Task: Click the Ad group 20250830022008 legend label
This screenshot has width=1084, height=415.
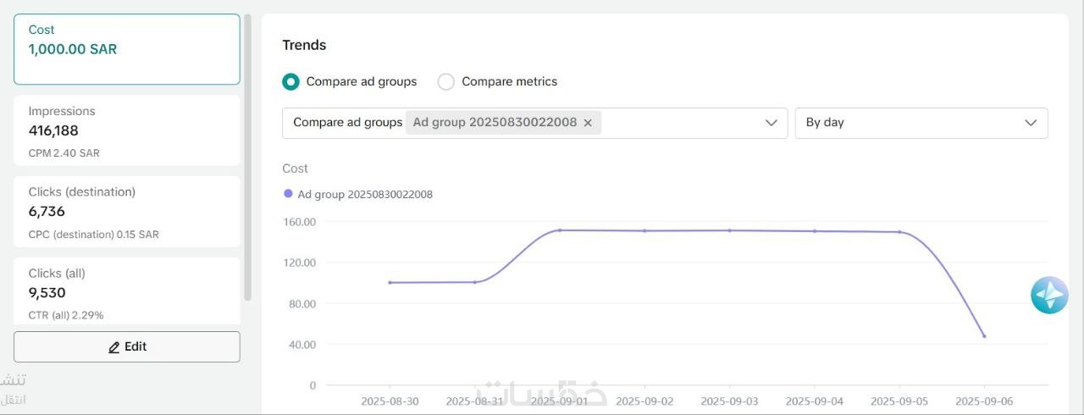Action: (365, 195)
